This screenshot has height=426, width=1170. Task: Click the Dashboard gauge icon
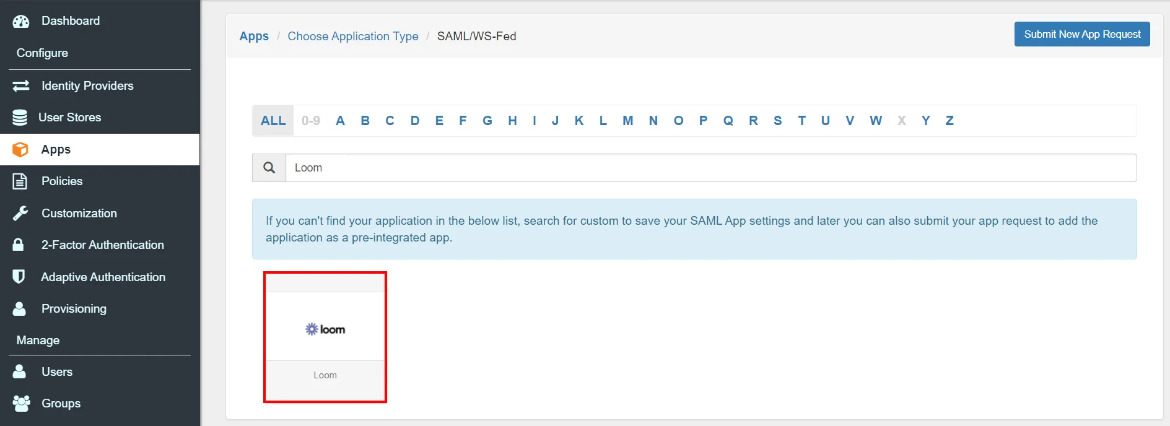[21, 22]
